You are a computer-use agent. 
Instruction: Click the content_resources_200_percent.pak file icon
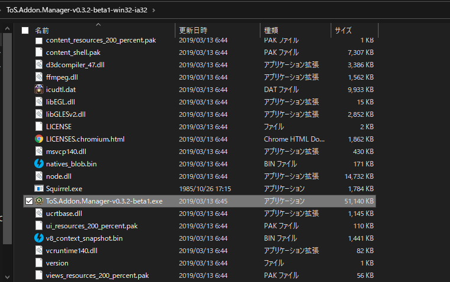click(x=39, y=41)
